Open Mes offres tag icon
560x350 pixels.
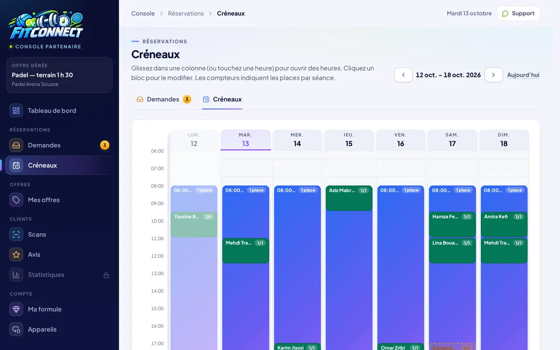[16, 200]
